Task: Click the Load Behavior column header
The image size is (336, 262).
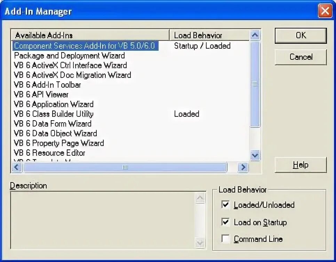Action: (210, 35)
